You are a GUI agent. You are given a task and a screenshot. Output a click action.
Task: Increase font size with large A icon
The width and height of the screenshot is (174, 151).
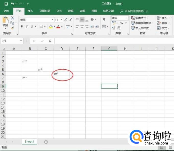66,20
